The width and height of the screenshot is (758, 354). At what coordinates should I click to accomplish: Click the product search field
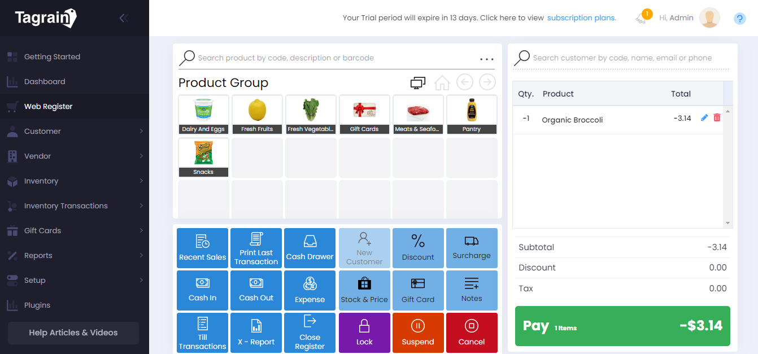point(333,58)
